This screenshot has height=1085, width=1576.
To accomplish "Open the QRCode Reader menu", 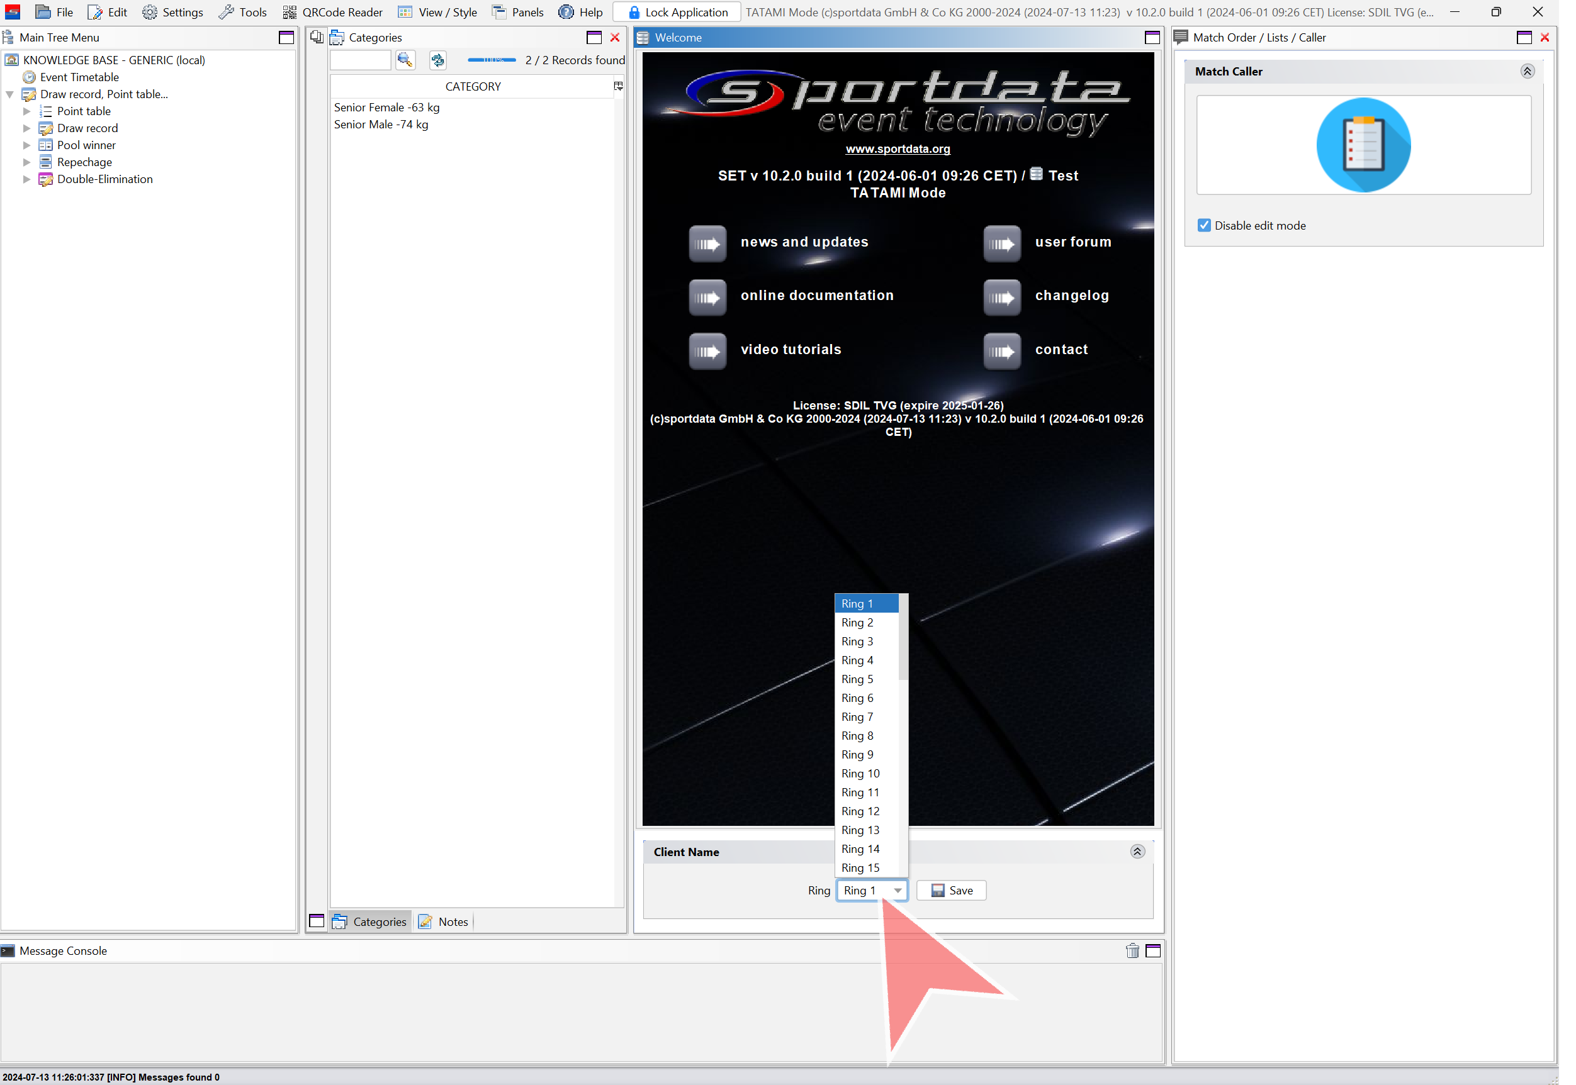I will (332, 12).
